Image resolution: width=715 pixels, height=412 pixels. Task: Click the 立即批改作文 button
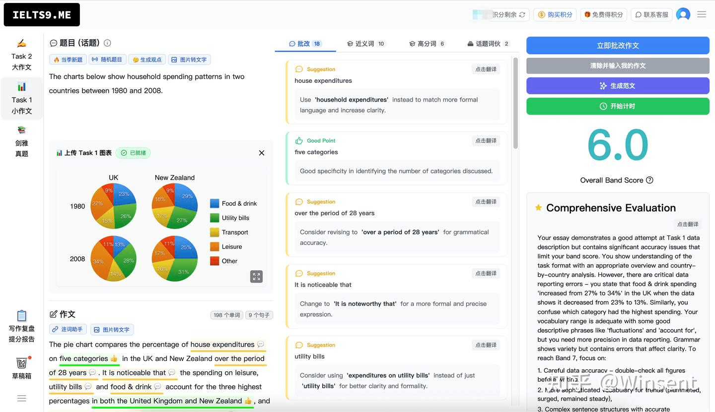click(x=618, y=46)
